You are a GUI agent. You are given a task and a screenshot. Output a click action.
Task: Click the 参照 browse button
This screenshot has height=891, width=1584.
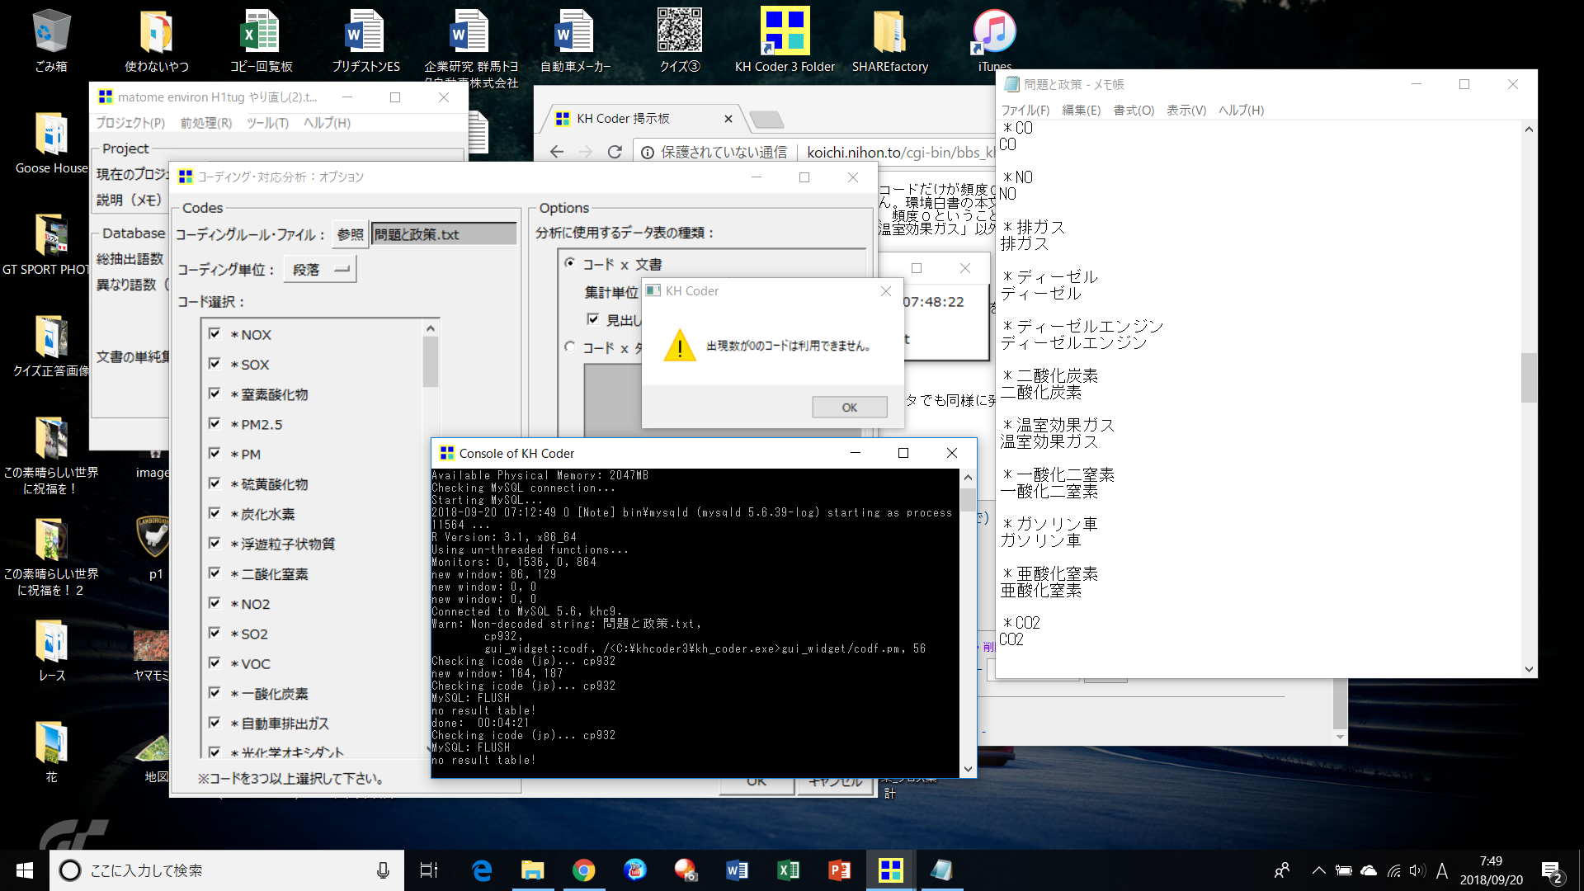point(350,234)
